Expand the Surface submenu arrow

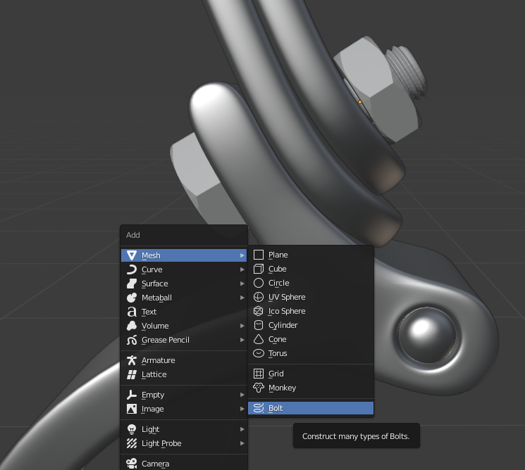(x=242, y=284)
